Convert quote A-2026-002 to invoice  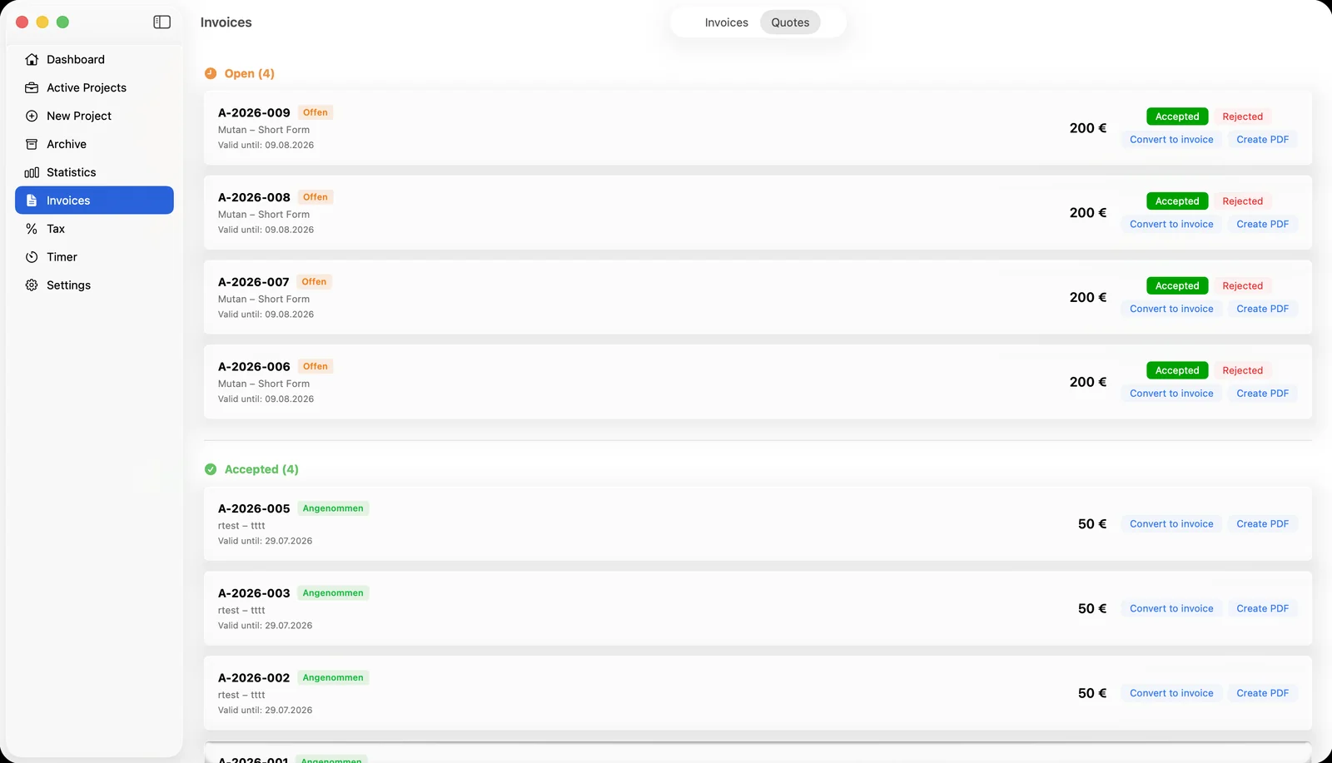click(1171, 693)
